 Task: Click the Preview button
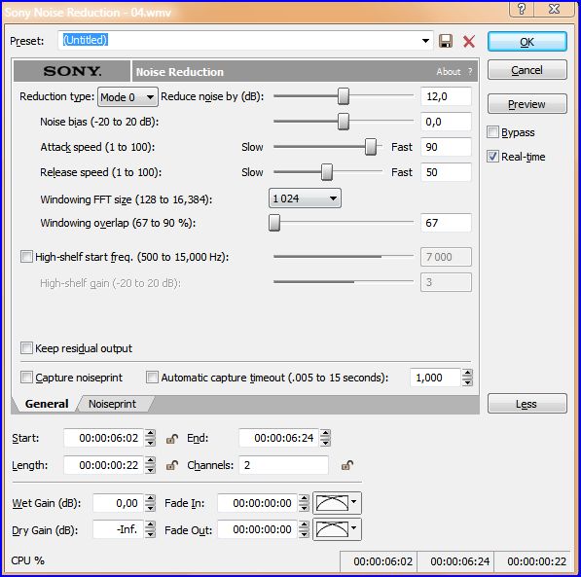(x=527, y=104)
